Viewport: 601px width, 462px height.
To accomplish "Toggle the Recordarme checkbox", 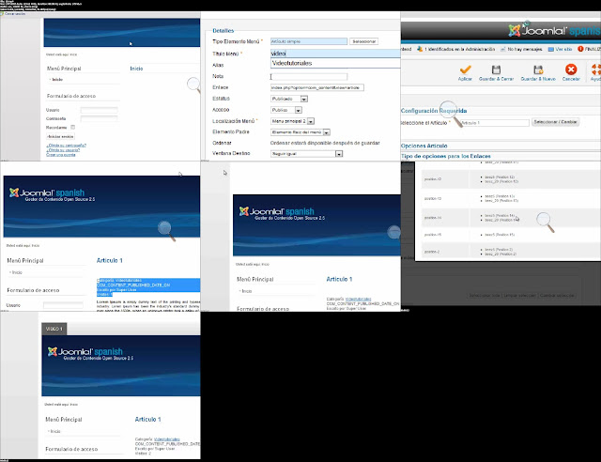I will 73,127.
